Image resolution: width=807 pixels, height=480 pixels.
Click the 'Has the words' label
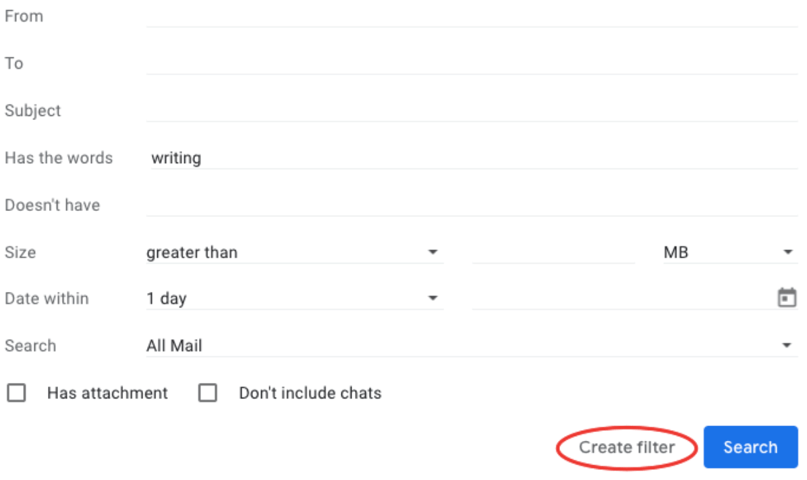(x=59, y=158)
